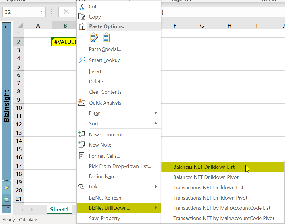Viewport: 285px width, 224px height.
Task: Click the Copy icon in context menu
Action: (x=82, y=17)
